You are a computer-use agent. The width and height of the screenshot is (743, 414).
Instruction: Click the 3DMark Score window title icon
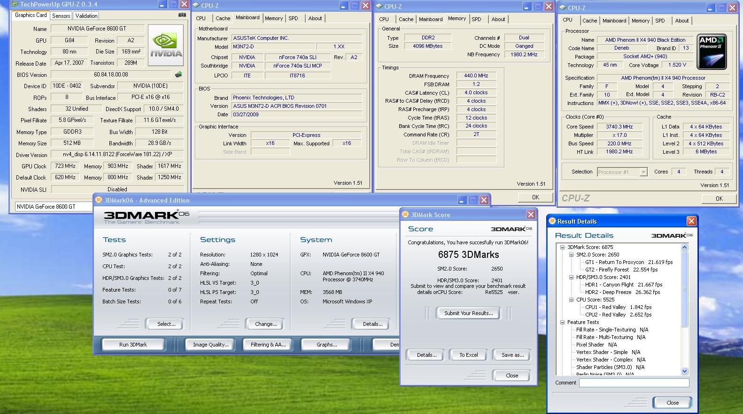click(405, 215)
